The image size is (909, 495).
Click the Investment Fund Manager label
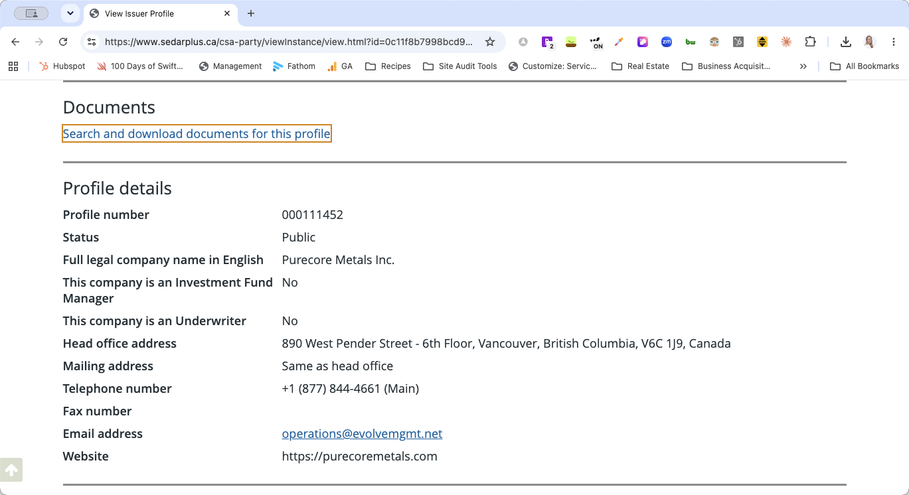click(x=168, y=291)
